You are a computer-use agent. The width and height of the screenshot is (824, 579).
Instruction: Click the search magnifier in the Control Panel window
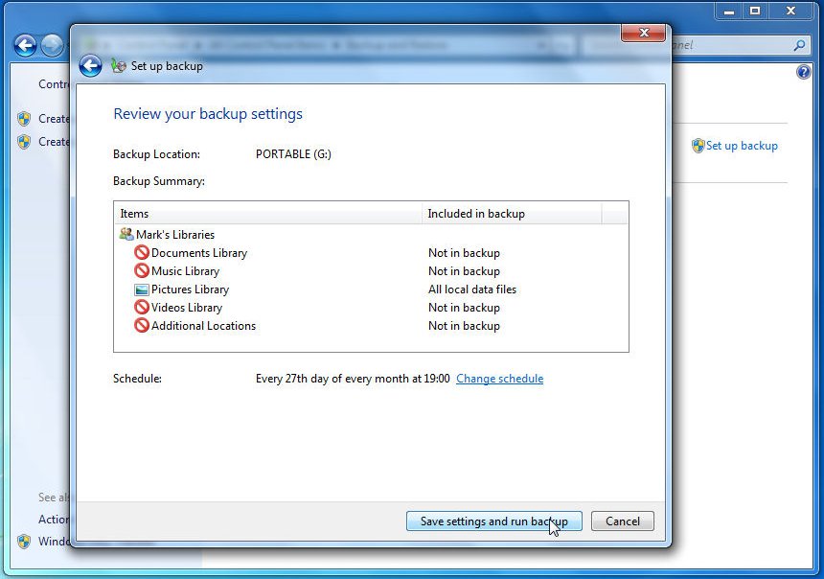(800, 45)
